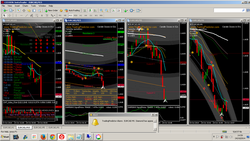Zoom in on the chart
Image resolution: width=250 pixels, height=141 pixels.
click(x=101, y=10)
